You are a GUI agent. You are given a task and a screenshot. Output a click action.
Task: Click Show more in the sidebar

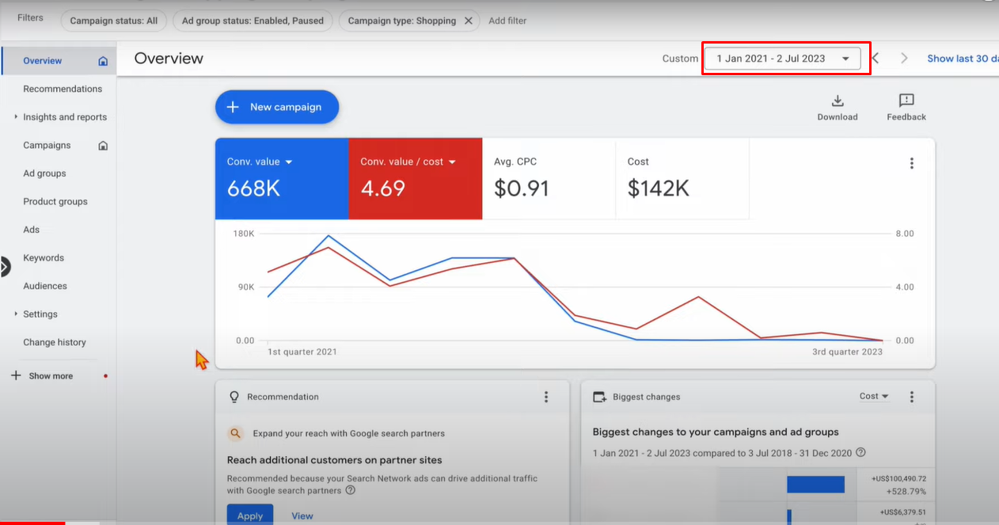(51, 376)
